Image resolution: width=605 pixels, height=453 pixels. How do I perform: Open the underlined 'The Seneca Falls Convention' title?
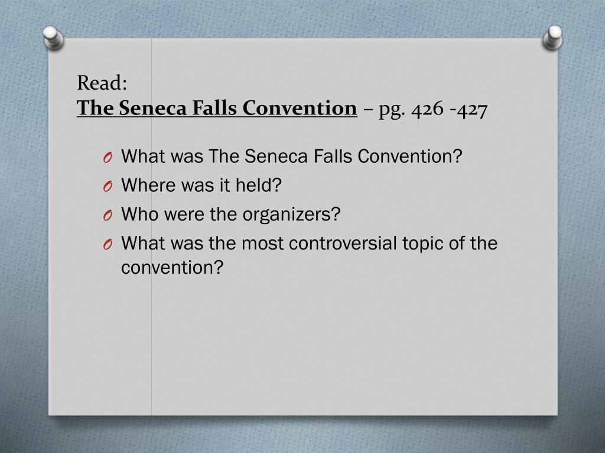[x=217, y=108]
